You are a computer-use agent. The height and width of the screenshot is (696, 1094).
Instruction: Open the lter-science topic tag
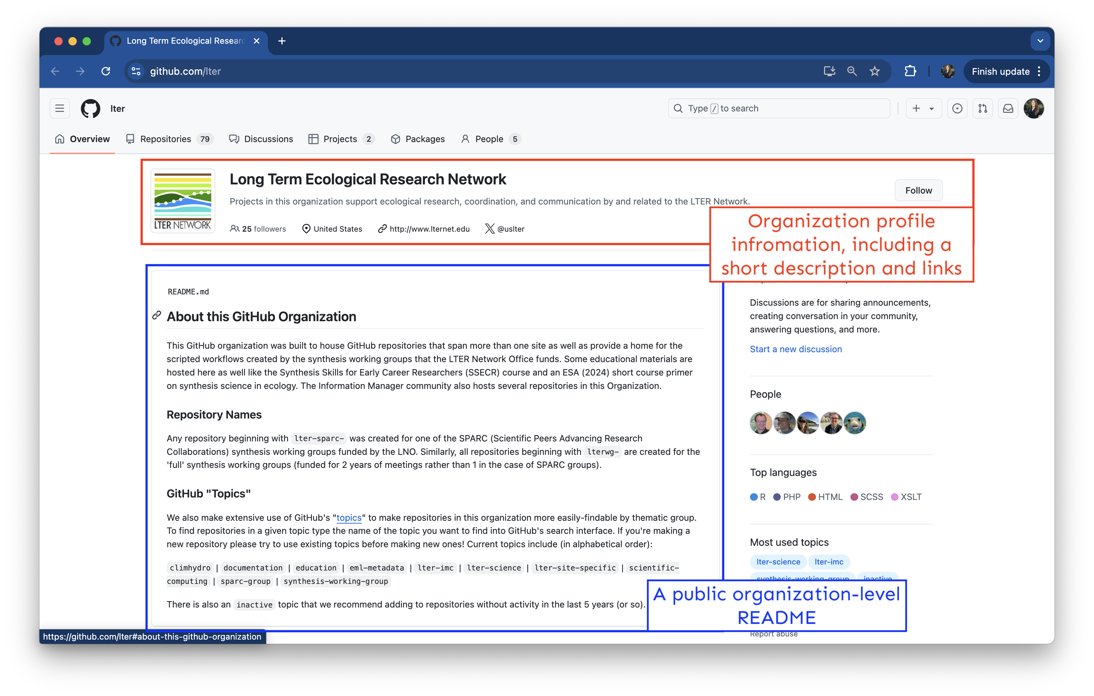pos(778,562)
